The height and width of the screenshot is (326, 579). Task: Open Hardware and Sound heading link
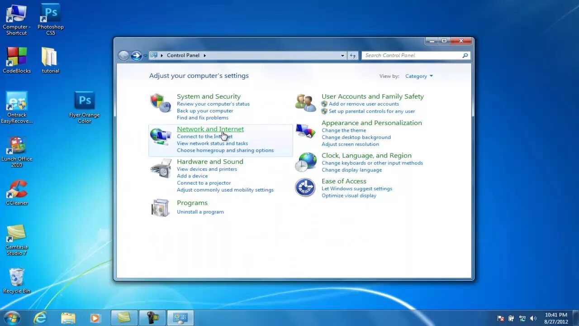tap(210, 162)
